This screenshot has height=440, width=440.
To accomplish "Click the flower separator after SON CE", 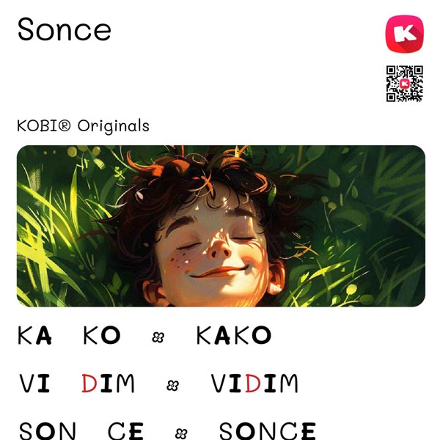I will pyautogui.click(x=181, y=433).
